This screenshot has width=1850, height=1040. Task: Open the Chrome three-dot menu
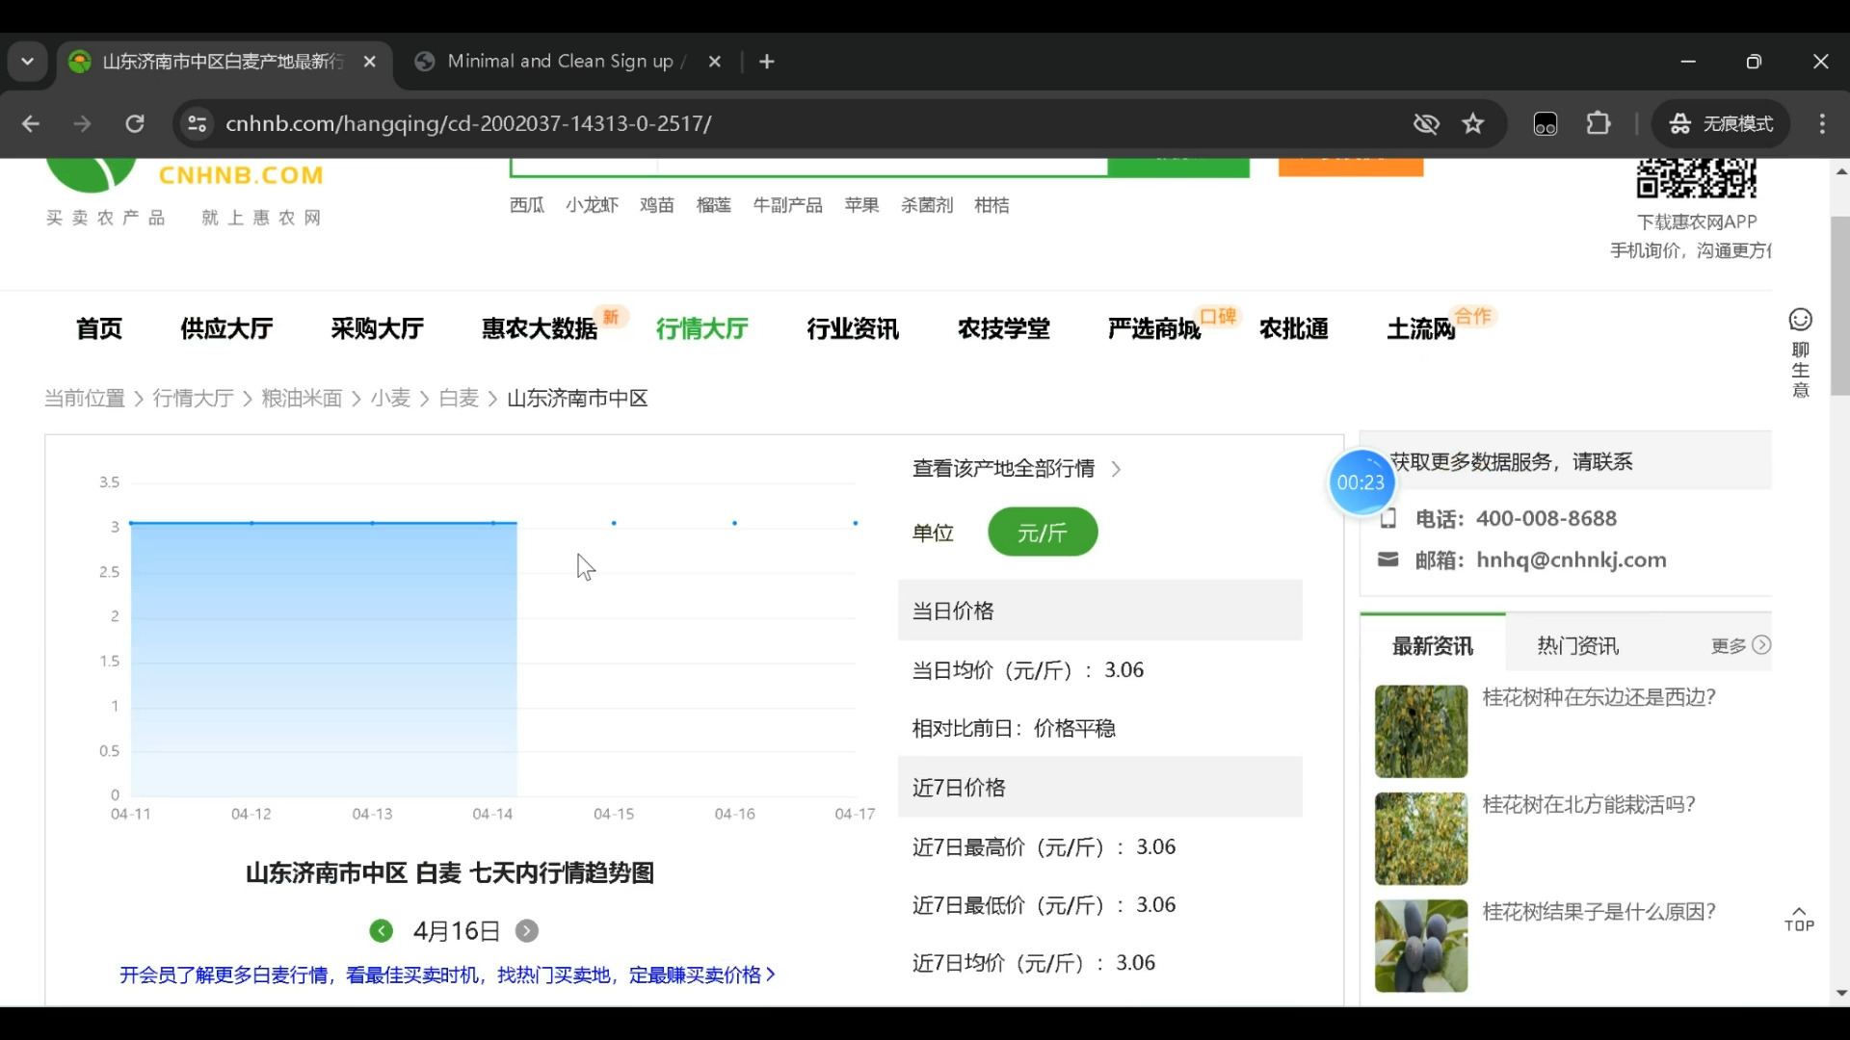click(x=1822, y=123)
